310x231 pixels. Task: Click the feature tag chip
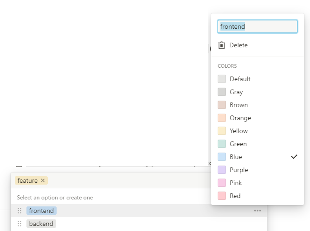[x=31, y=180]
